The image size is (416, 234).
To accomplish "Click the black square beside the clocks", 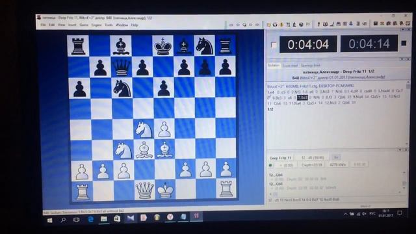I will [404, 43].
